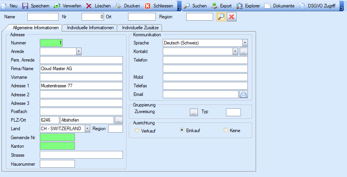Open the Sprache dropdown list

245,43
